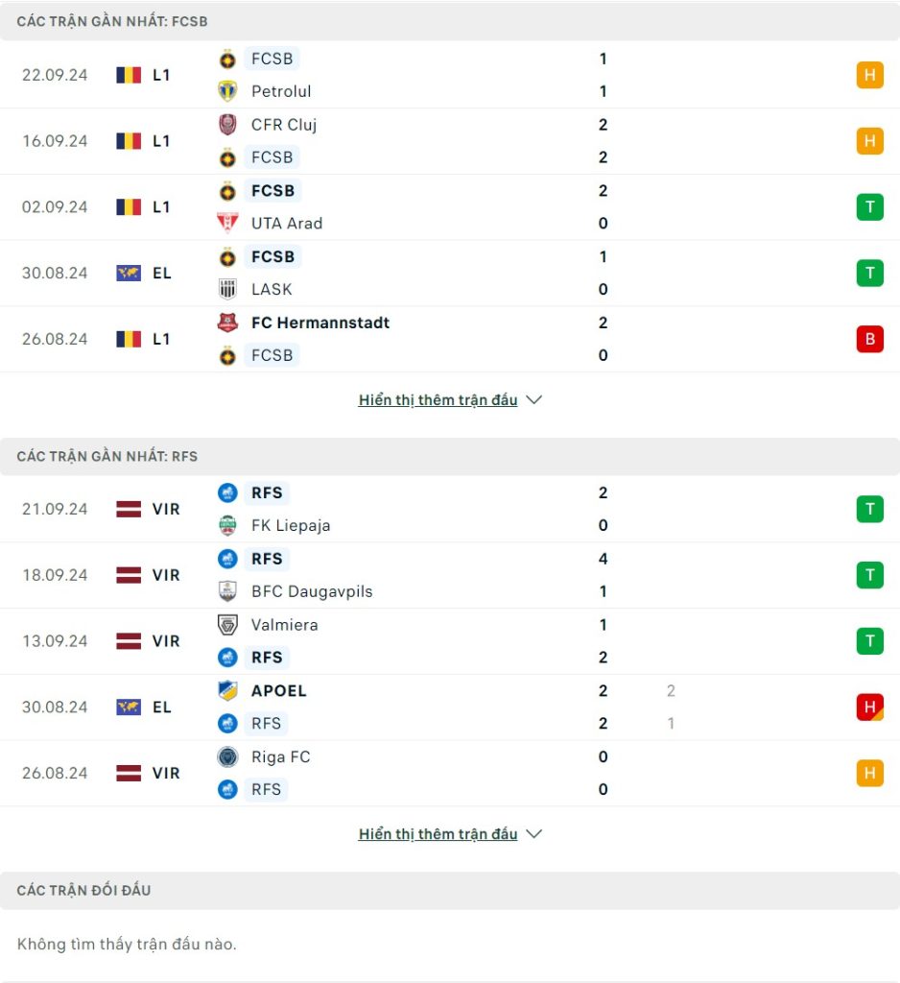
Task: Expand more RFS matches chevron
Action: [534, 834]
